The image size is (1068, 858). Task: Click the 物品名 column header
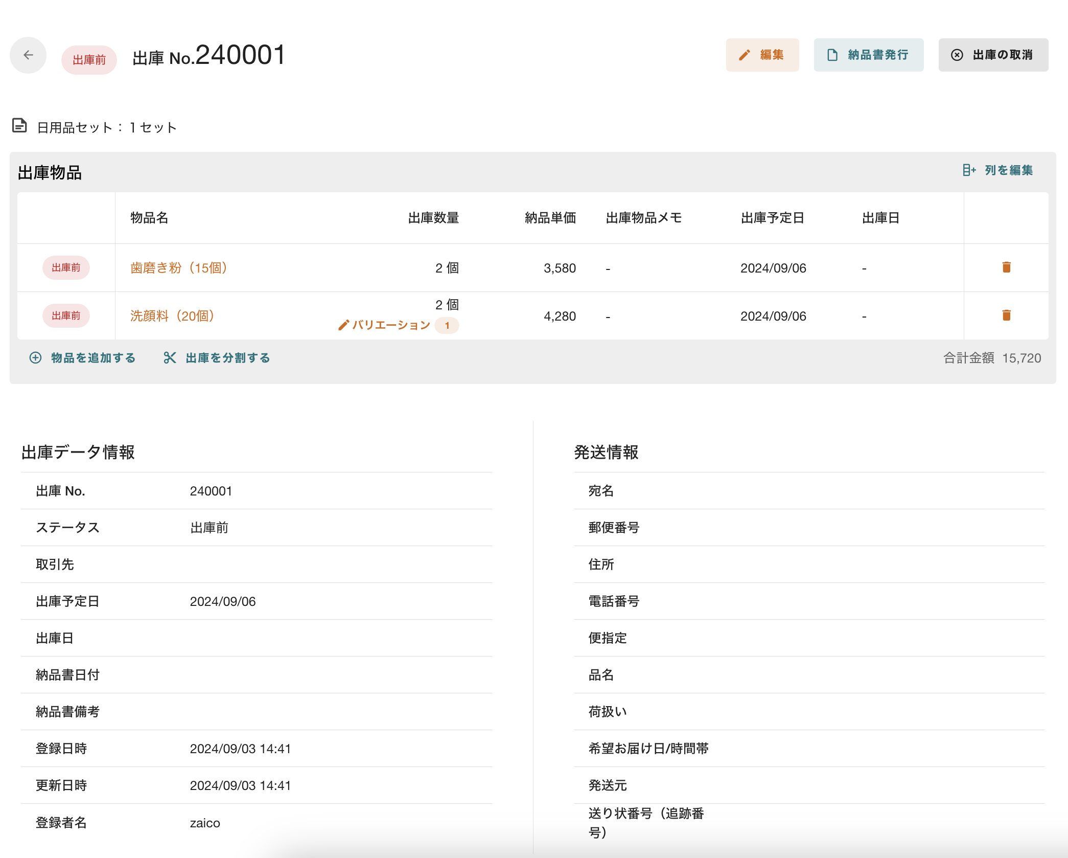(149, 218)
